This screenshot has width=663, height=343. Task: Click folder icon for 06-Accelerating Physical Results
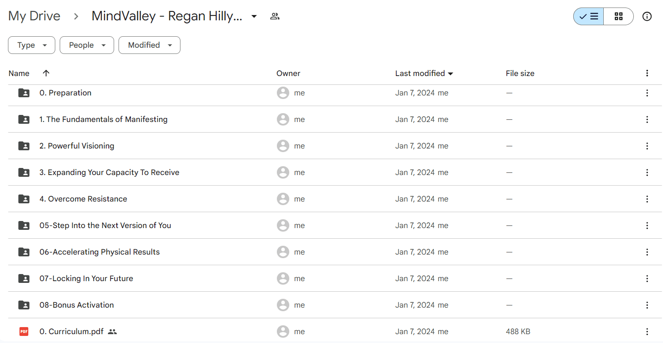pyautogui.click(x=24, y=252)
